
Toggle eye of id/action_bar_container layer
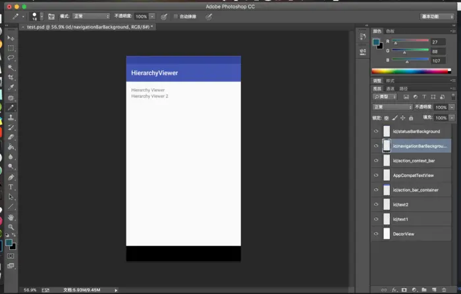(x=376, y=190)
